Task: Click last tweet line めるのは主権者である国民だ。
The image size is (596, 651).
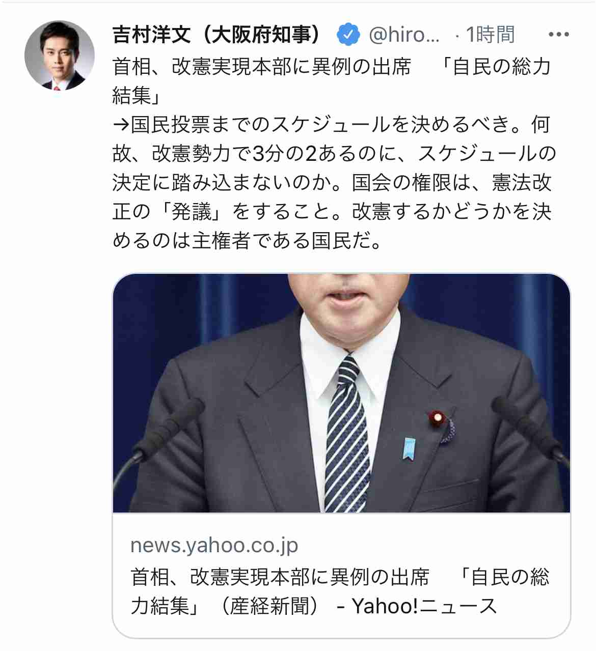Action: point(248,240)
